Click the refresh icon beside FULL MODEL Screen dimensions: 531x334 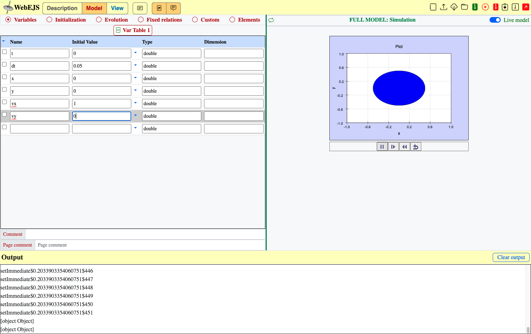(x=271, y=20)
